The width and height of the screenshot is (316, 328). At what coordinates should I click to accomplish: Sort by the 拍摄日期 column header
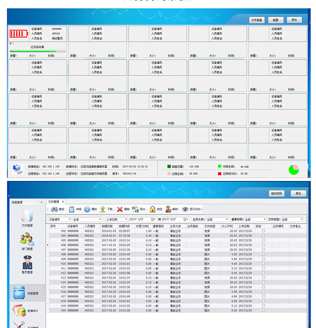[109, 226]
